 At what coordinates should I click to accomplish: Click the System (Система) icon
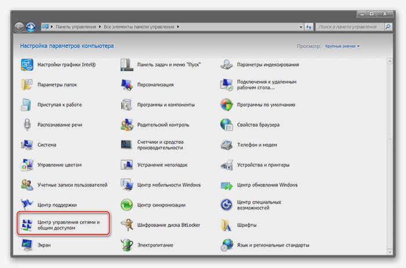coord(27,145)
